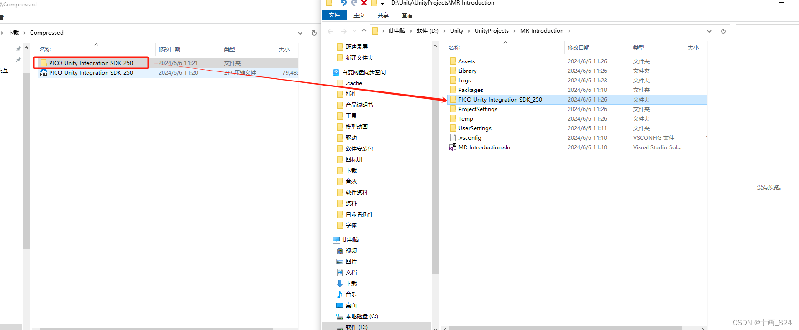Click the search box in right window
Screen dimensions: 799x330
[767, 31]
